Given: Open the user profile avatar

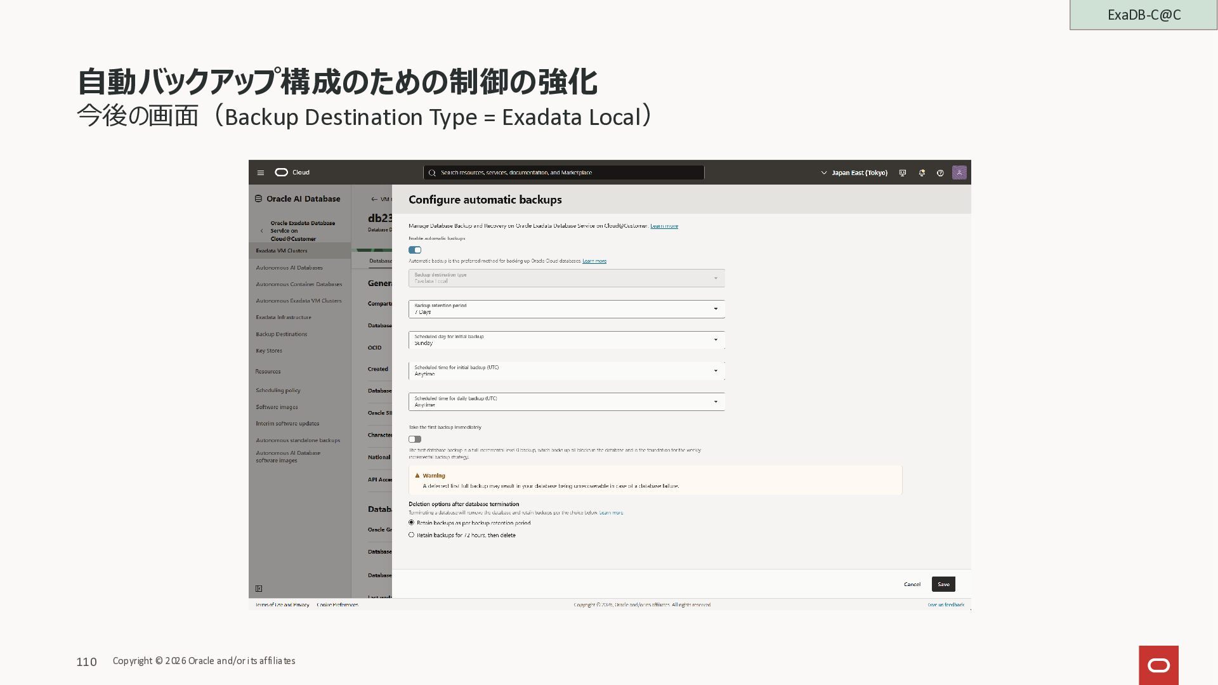Looking at the screenshot, I should (x=959, y=173).
